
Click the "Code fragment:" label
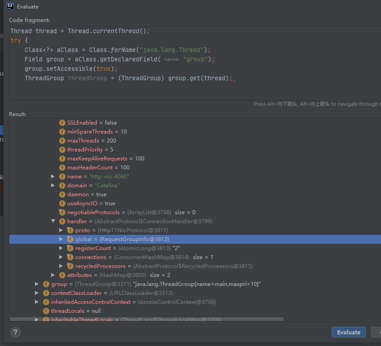click(30, 20)
